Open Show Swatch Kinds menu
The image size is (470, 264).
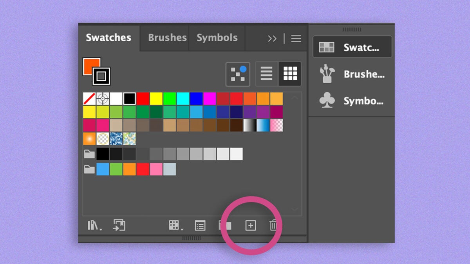click(x=175, y=225)
